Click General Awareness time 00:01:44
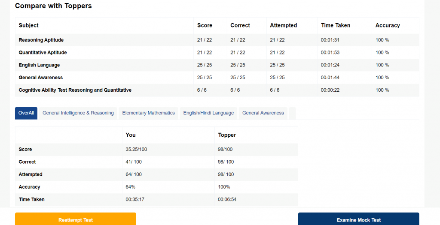Image resolution: width=440 pixels, height=225 pixels. (330, 78)
